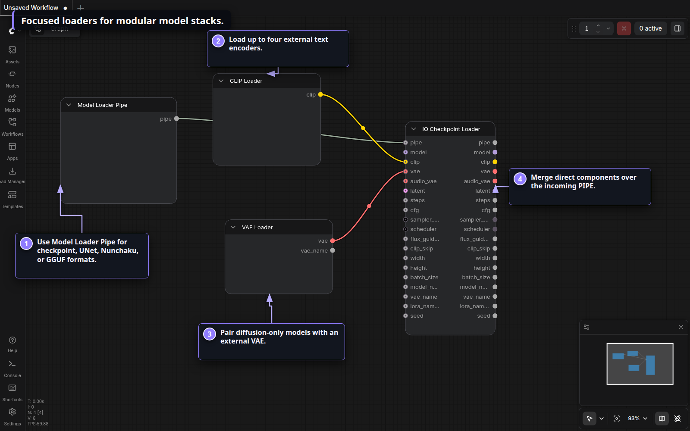
Task: Click the audio_vae output port on IO Checkpoint Loader
Action: [495, 181]
